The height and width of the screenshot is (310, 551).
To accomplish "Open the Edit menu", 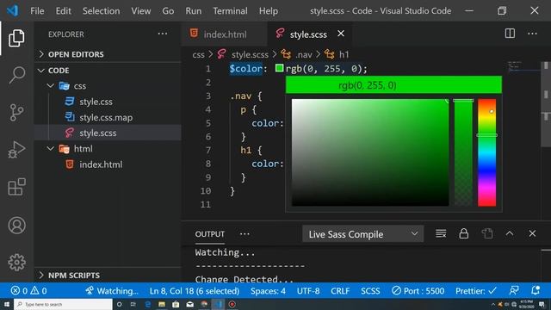I will [x=63, y=11].
